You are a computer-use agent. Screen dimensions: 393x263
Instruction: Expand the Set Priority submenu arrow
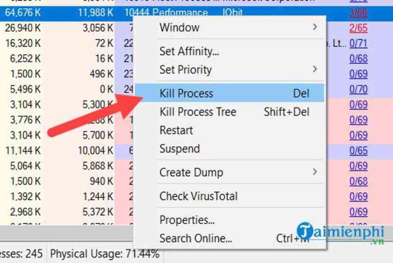click(315, 69)
